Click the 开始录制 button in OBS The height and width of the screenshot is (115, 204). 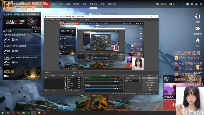pos(150,80)
